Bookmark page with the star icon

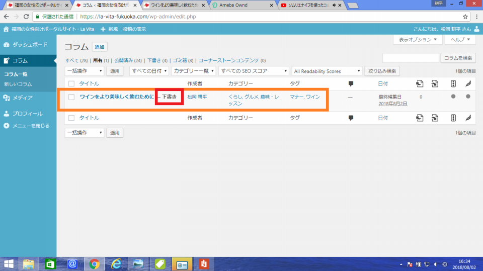pos(465,17)
